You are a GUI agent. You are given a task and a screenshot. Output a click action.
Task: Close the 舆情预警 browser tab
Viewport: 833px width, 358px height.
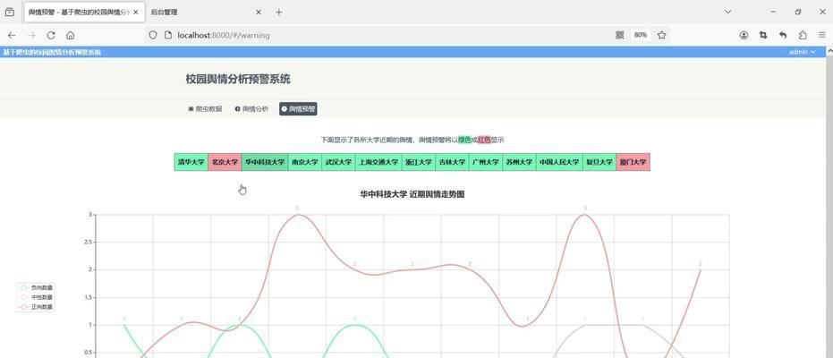tap(136, 13)
